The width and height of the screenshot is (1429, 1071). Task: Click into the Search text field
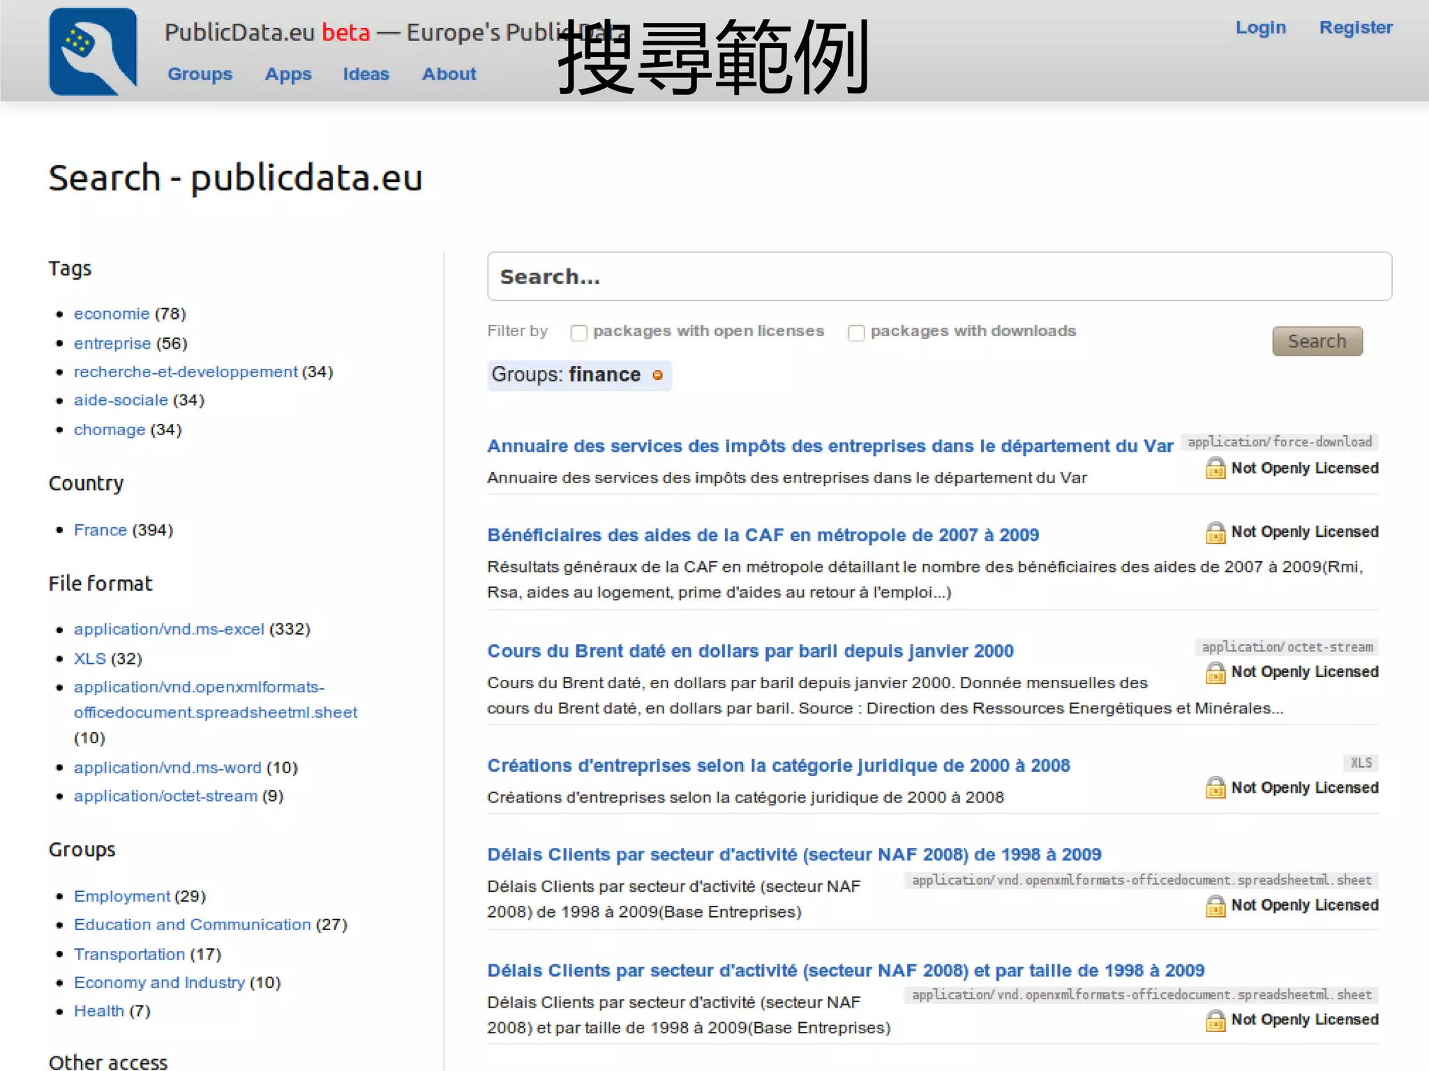pos(938,277)
